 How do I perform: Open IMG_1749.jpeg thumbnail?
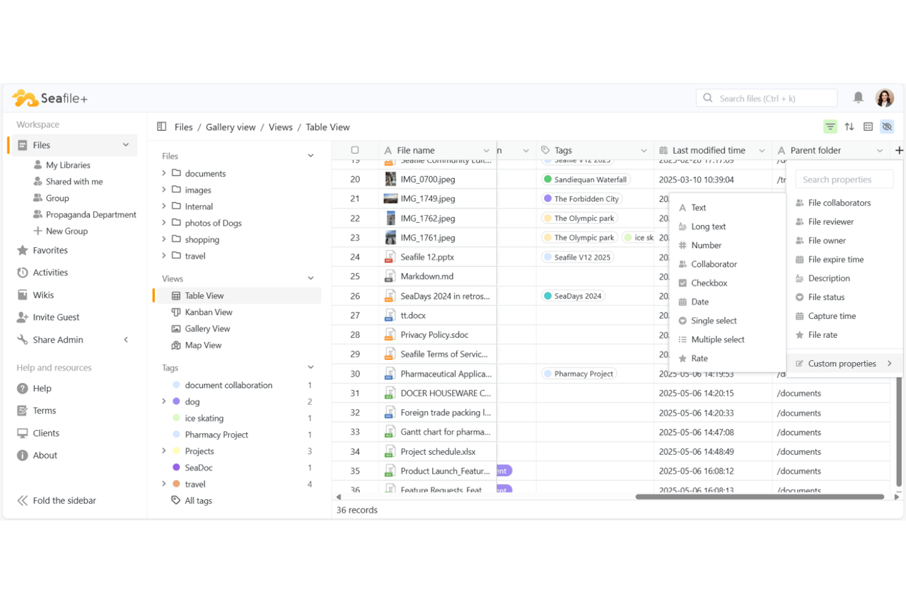tap(391, 199)
